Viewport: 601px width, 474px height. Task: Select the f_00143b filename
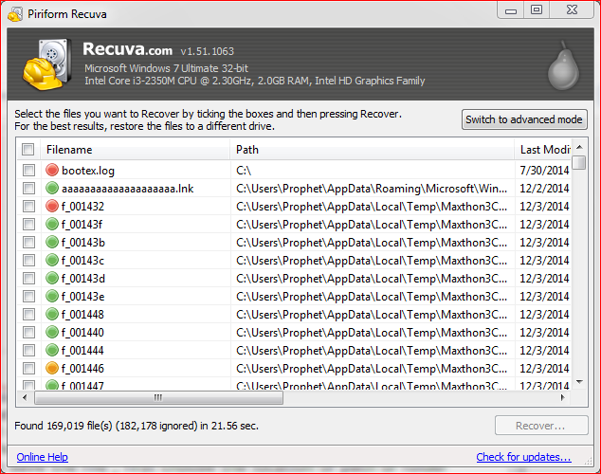click(83, 242)
